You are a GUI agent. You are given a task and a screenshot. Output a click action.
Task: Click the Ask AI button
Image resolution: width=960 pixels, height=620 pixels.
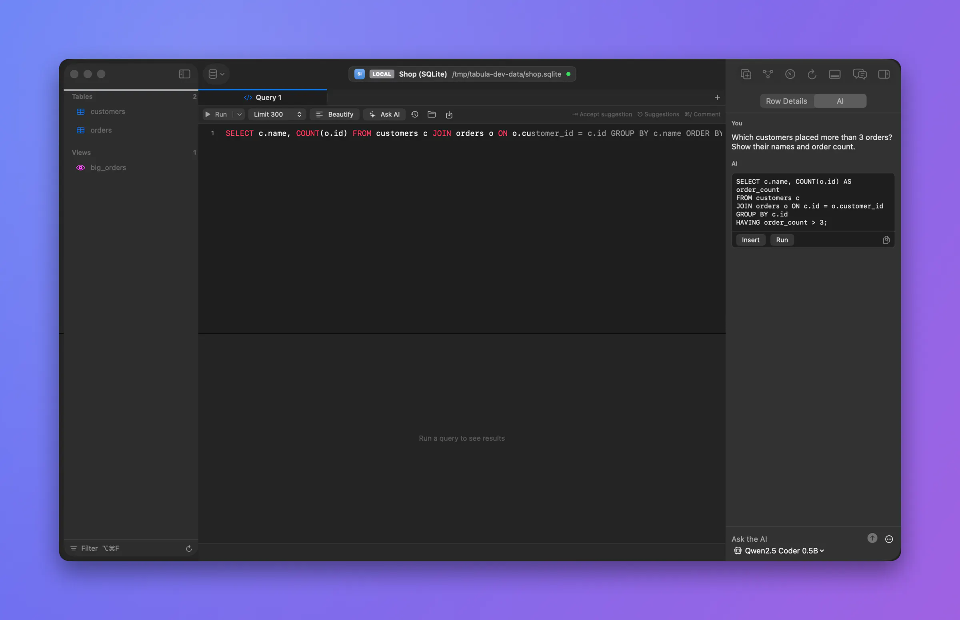(x=384, y=114)
